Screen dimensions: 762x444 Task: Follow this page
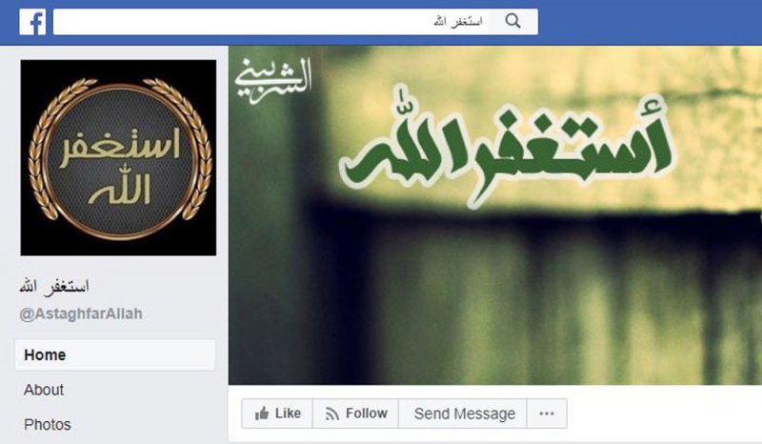tap(355, 414)
